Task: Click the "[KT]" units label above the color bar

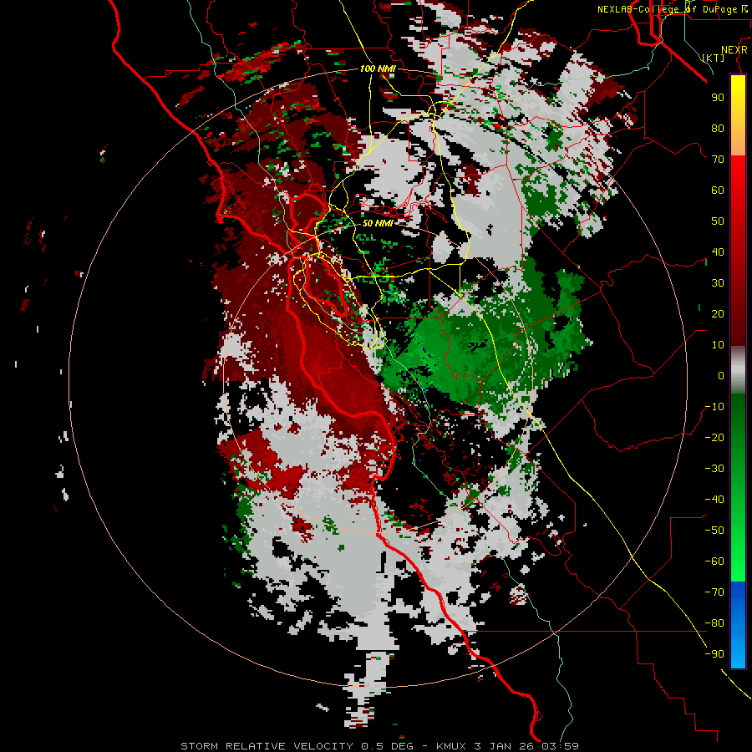Action: pyautogui.click(x=714, y=58)
